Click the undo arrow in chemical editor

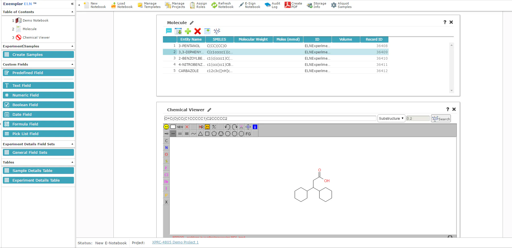click(227, 127)
